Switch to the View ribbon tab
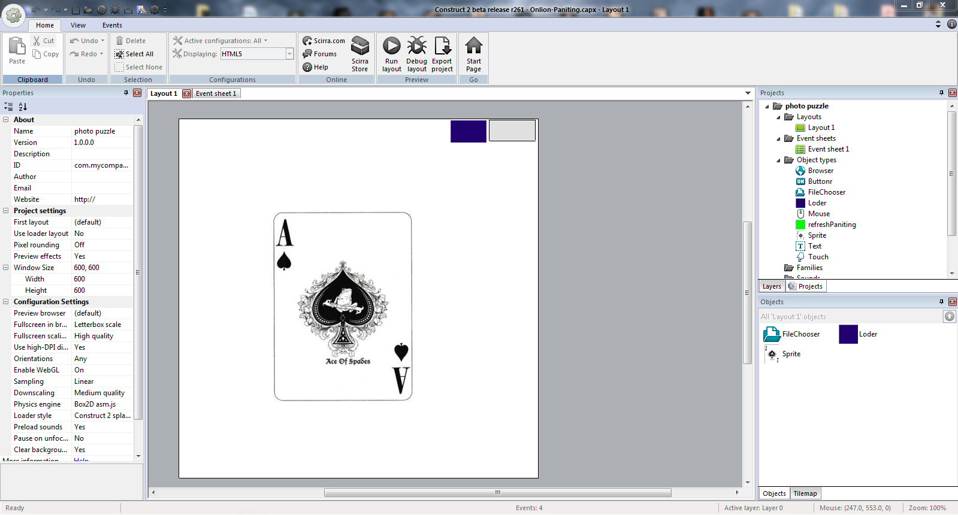Screen dimensions: 958x515 (x=78, y=25)
